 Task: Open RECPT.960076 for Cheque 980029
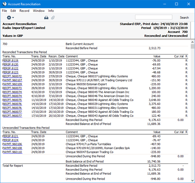click(12, 104)
